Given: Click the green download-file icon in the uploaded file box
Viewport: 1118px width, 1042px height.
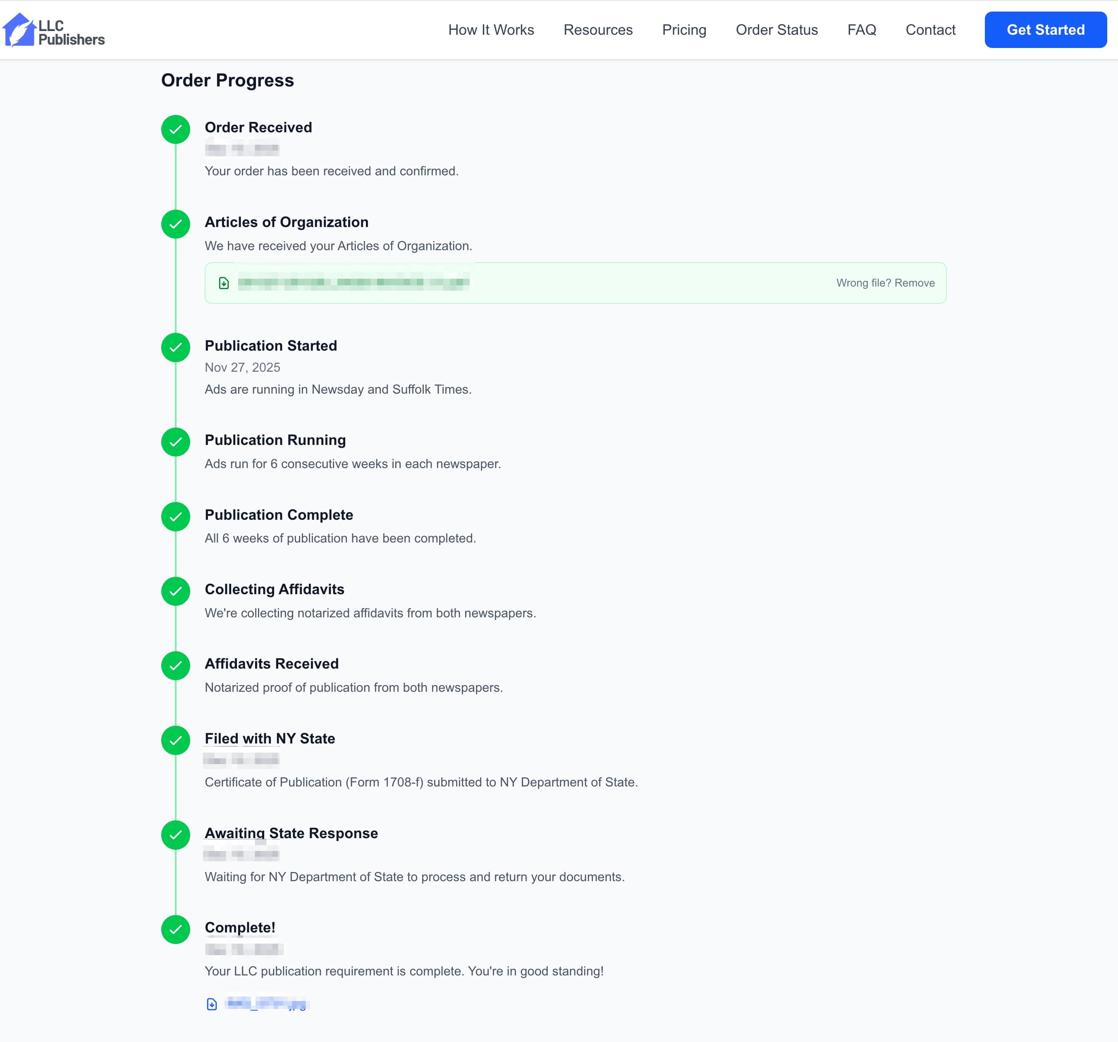Looking at the screenshot, I should tap(225, 283).
